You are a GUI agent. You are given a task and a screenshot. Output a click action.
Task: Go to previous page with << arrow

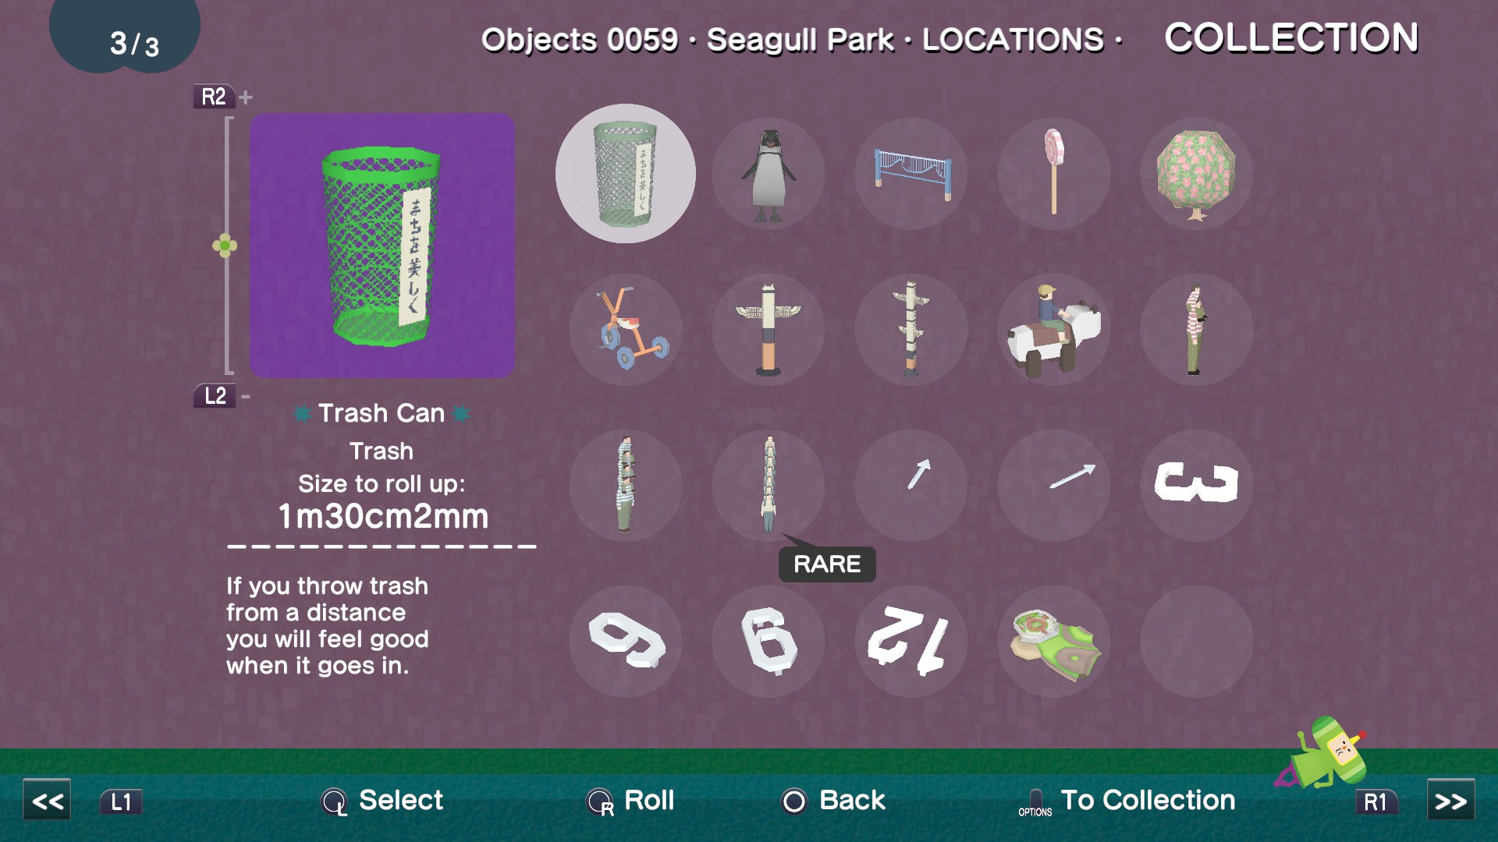(47, 801)
